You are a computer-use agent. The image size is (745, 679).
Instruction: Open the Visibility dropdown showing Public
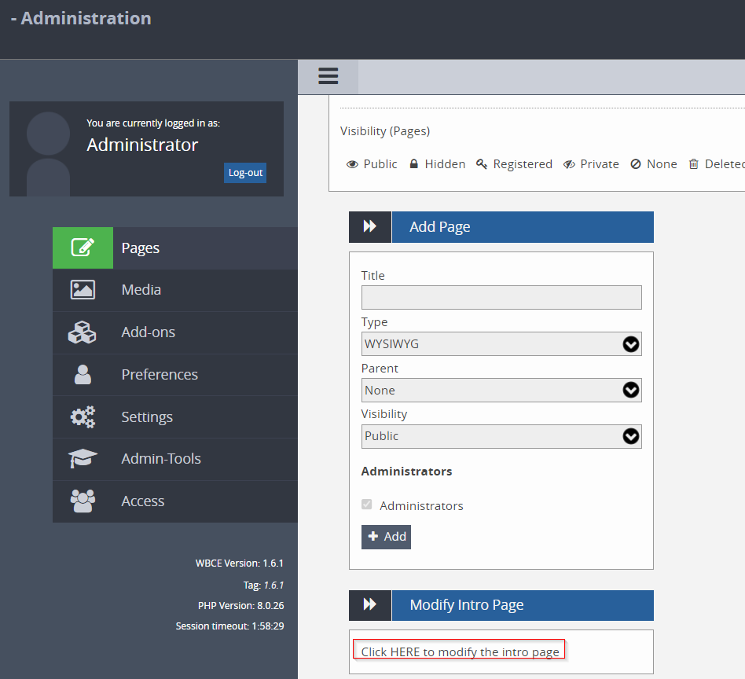click(501, 436)
